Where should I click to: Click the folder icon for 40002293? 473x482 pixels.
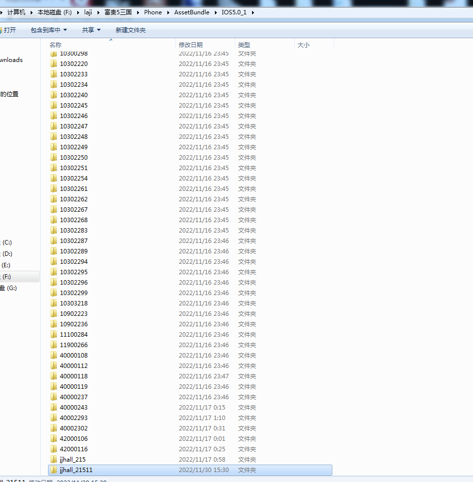tap(53, 418)
